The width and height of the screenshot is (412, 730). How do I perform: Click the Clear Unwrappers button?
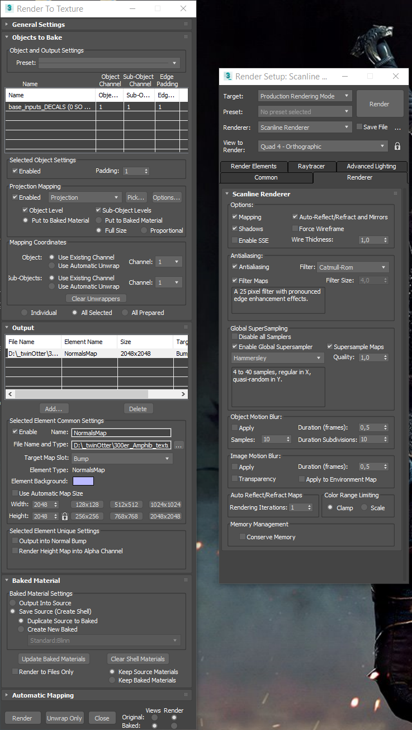[x=96, y=299]
